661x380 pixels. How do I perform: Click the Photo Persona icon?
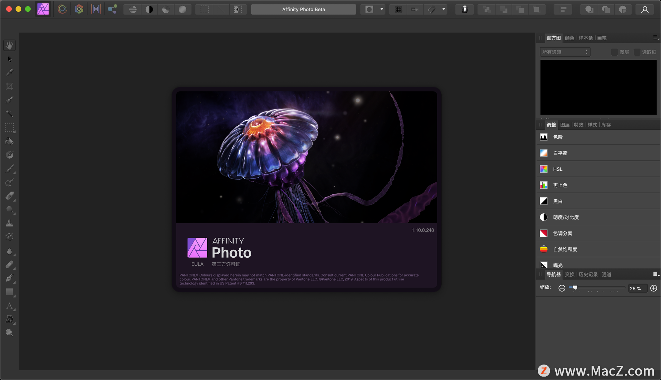[x=43, y=9]
